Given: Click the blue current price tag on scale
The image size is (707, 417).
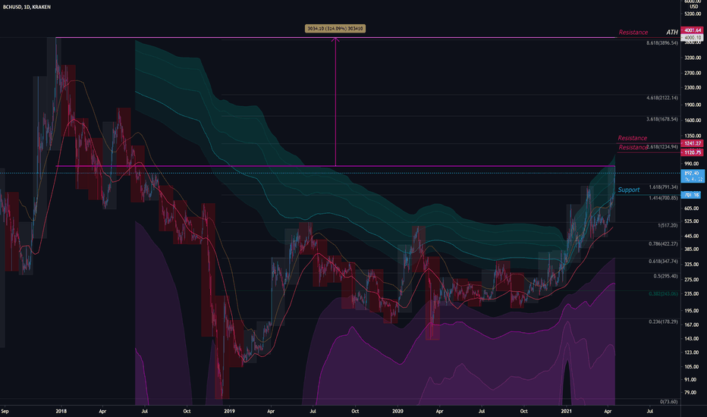Looking at the screenshot, I should click(693, 176).
